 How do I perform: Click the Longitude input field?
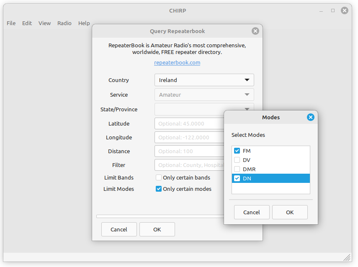pos(189,137)
